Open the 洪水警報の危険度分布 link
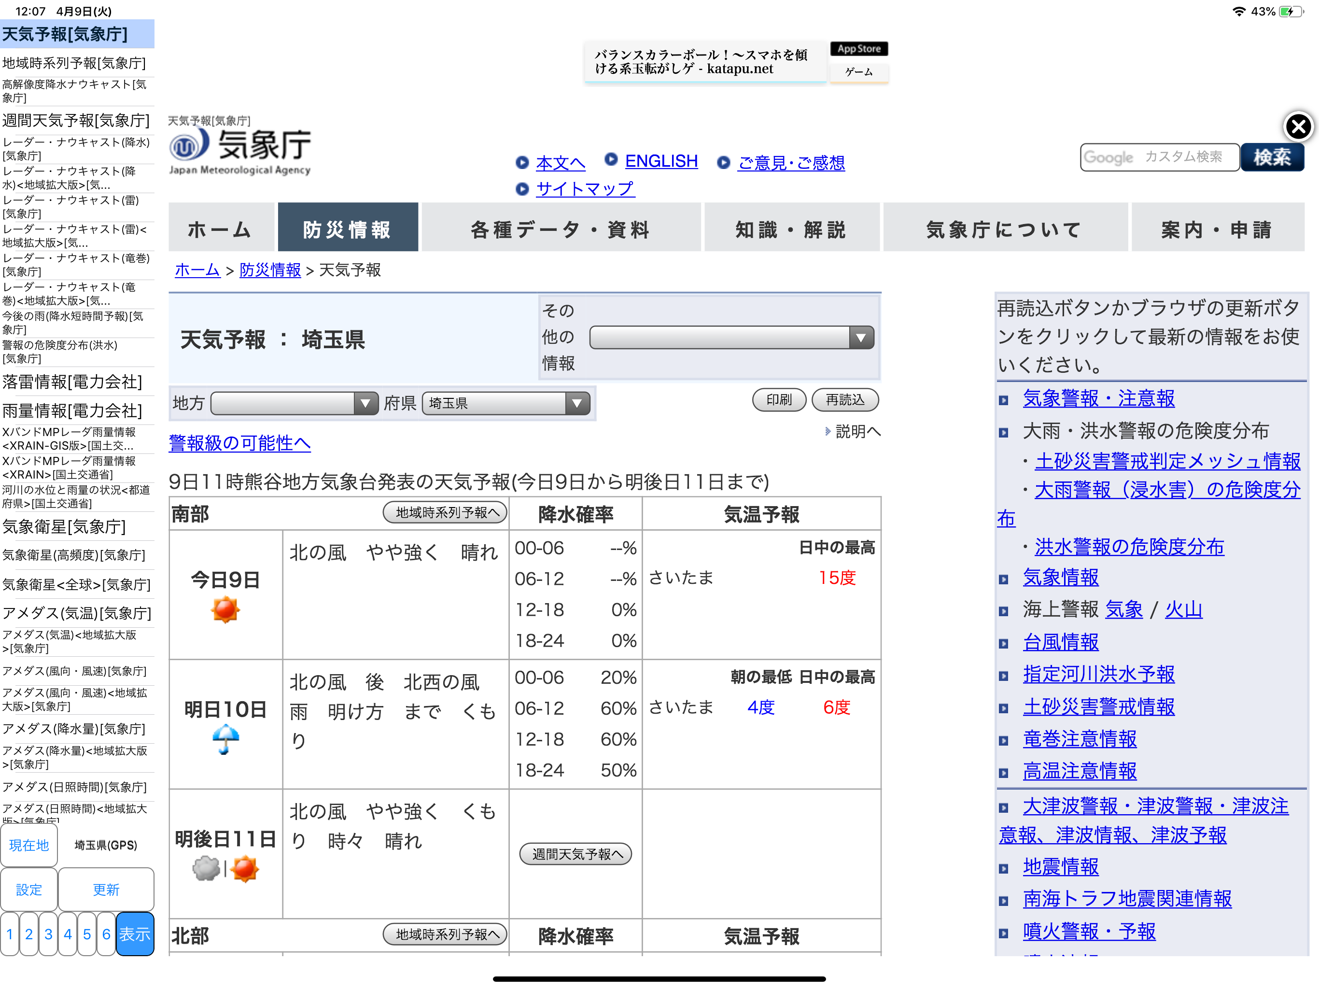1319x989 pixels. pyautogui.click(x=1129, y=547)
